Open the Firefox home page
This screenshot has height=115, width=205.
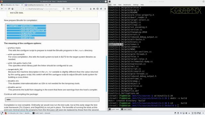pos(12,9)
